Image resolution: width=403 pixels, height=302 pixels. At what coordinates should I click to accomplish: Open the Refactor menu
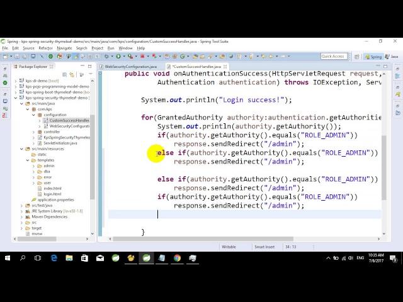(x=45, y=48)
